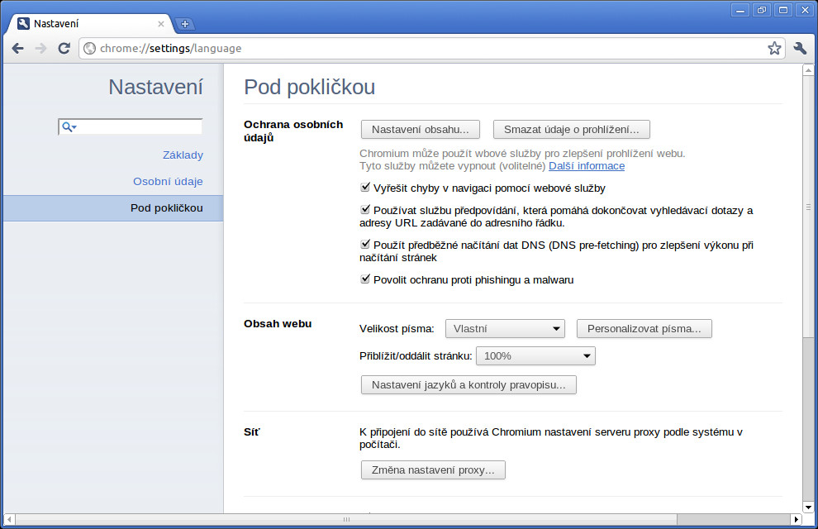The image size is (818, 529).
Task: Maximize the browser window
Action: 783,10
